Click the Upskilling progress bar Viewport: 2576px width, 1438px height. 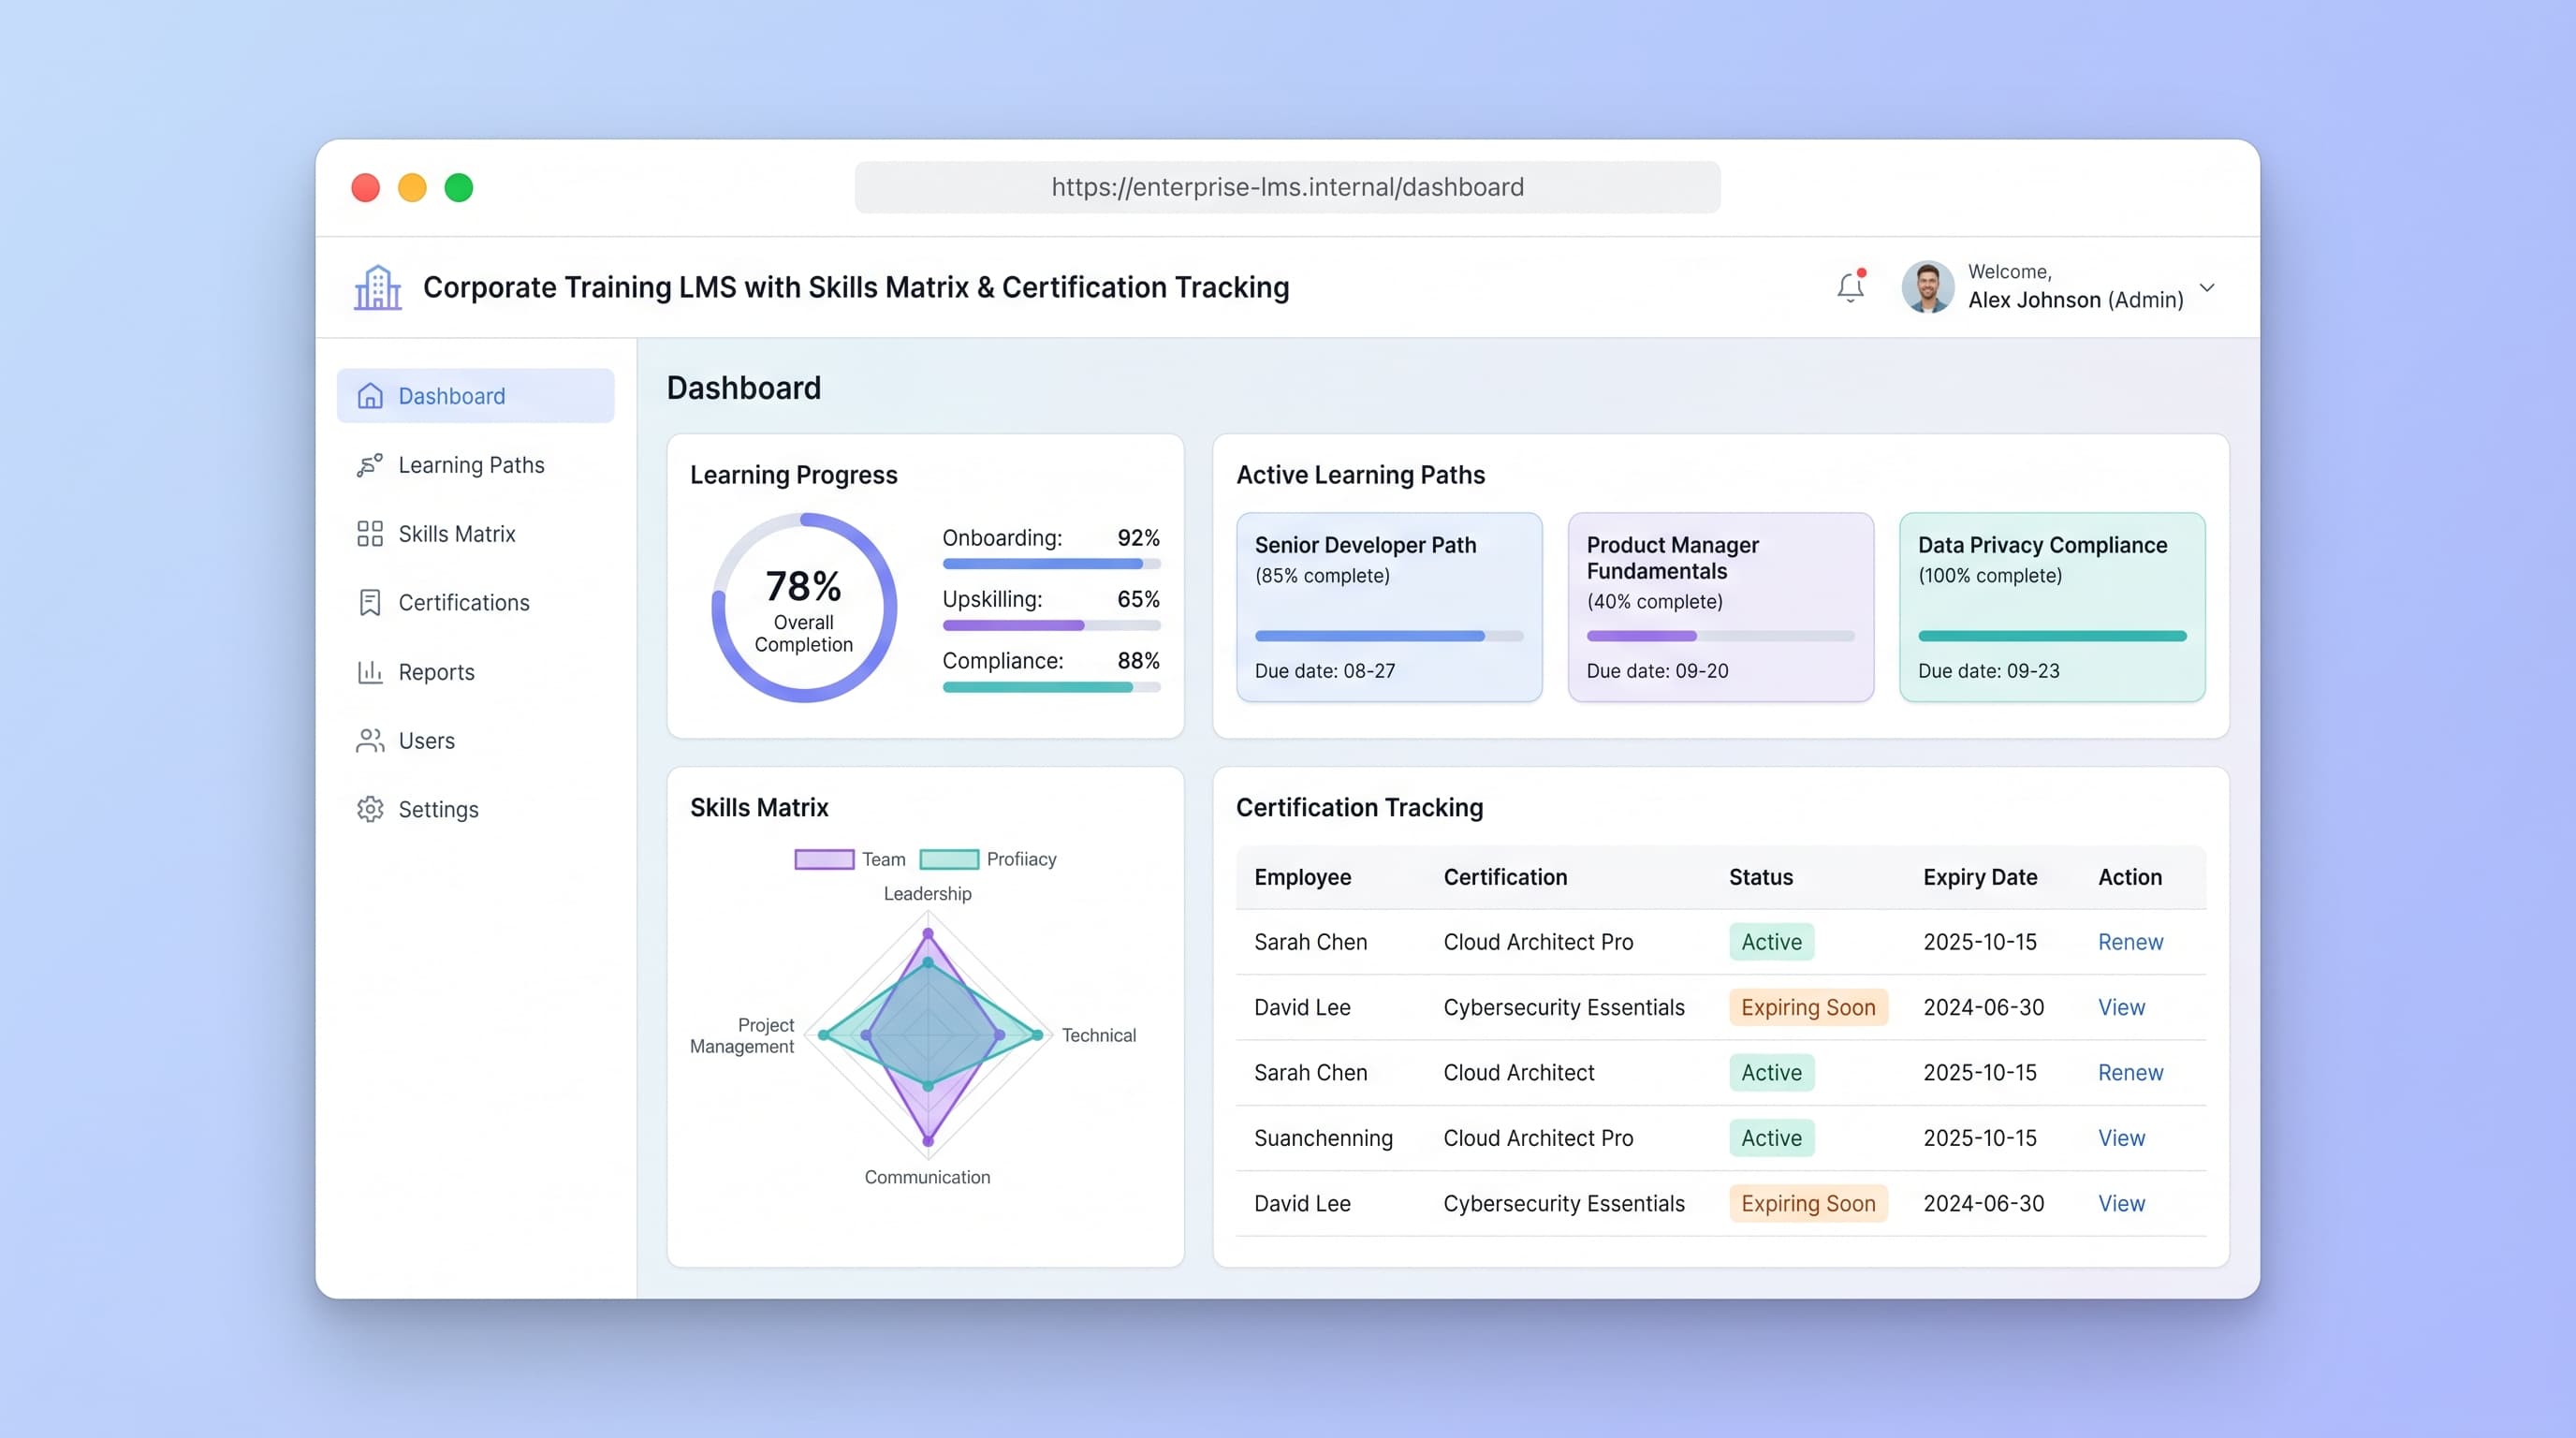pyautogui.click(x=1051, y=625)
